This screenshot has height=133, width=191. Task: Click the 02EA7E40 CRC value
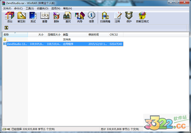coord(116,44)
